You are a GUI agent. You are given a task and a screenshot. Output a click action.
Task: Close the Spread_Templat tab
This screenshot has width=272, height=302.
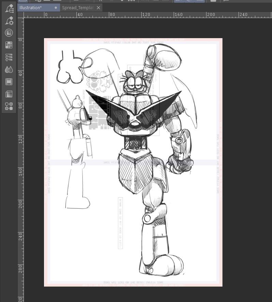[98, 8]
